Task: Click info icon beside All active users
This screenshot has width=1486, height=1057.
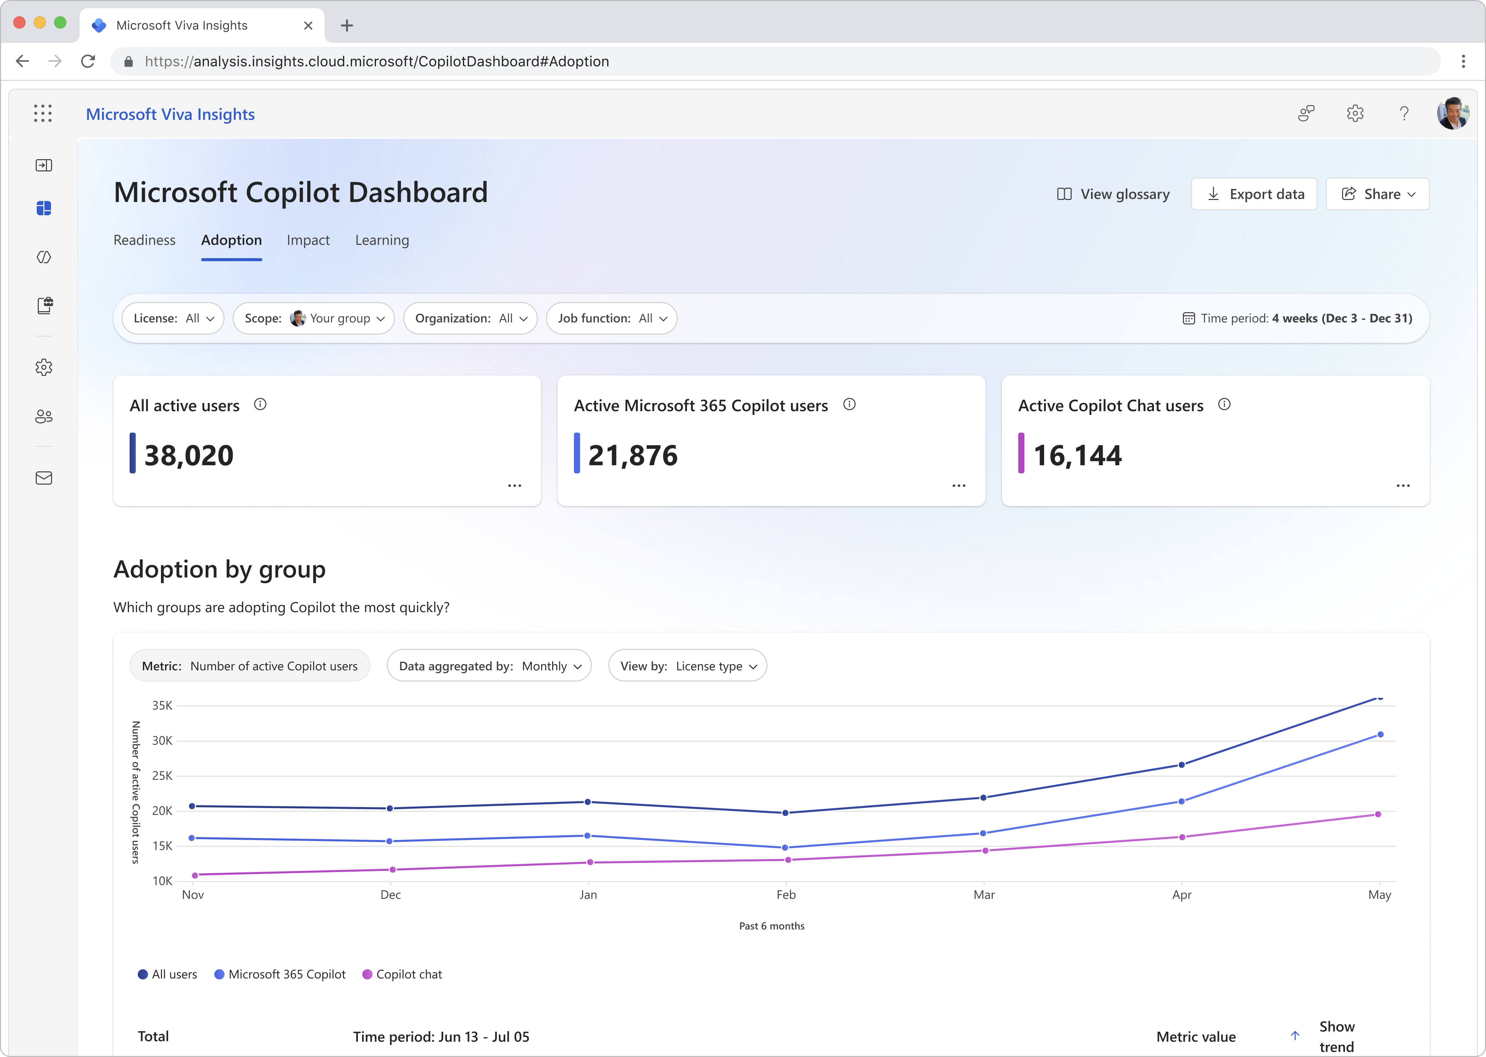Action: [x=260, y=404]
